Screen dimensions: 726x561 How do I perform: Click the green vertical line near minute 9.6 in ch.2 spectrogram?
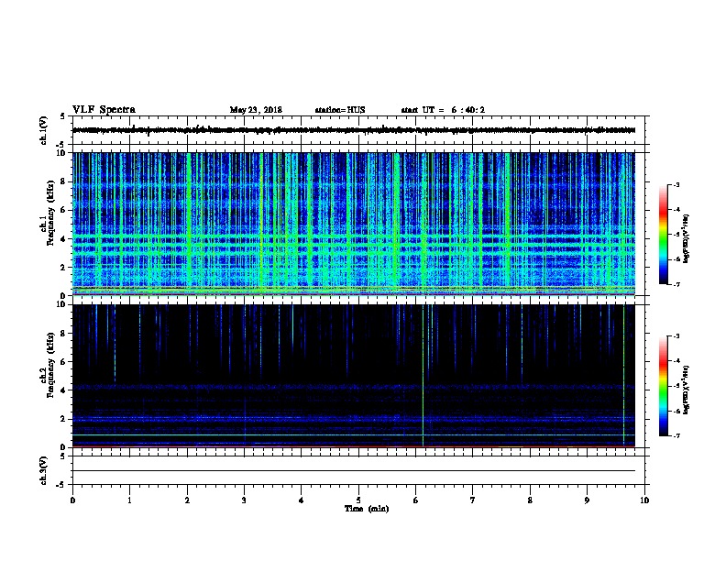pyautogui.click(x=623, y=376)
